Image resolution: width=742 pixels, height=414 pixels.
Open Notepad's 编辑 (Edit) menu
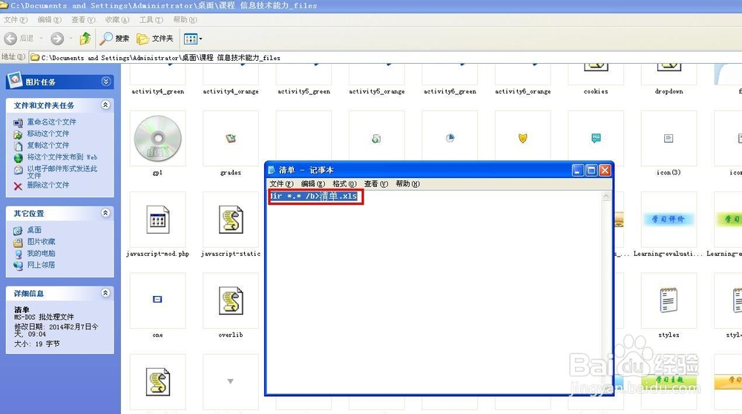click(313, 183)
